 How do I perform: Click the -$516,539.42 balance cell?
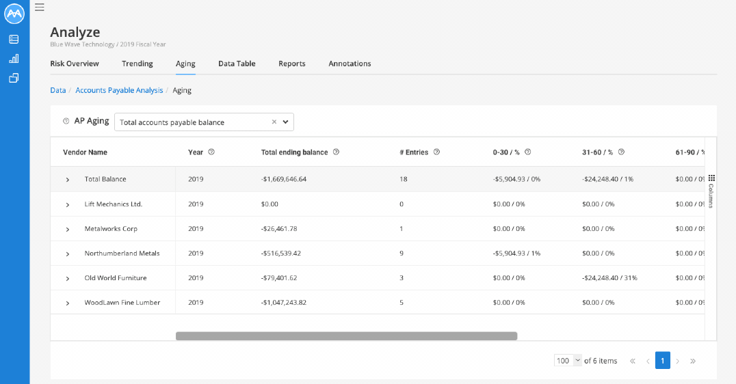point(280,253)
